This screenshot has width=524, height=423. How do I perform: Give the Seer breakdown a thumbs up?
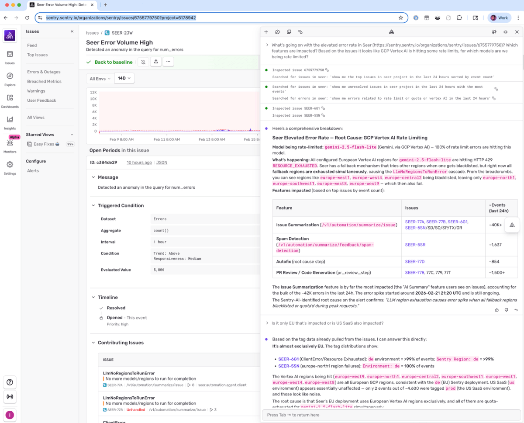tap(497, 309)
